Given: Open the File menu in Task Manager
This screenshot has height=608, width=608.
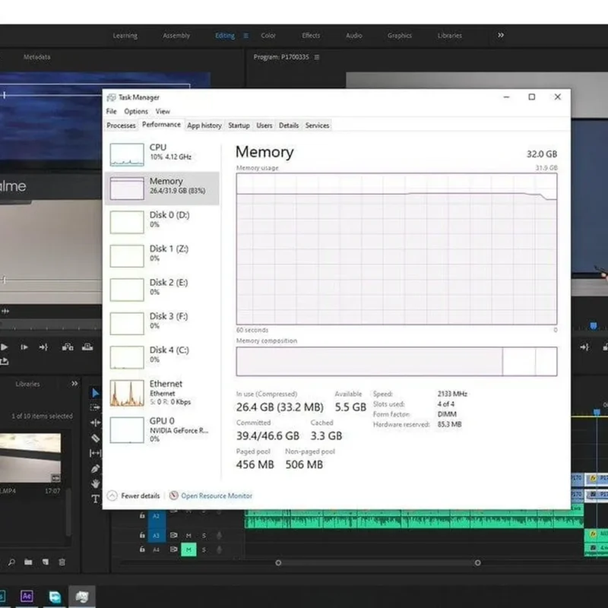Looking at the screenshot, I should [x=111, y=111].
